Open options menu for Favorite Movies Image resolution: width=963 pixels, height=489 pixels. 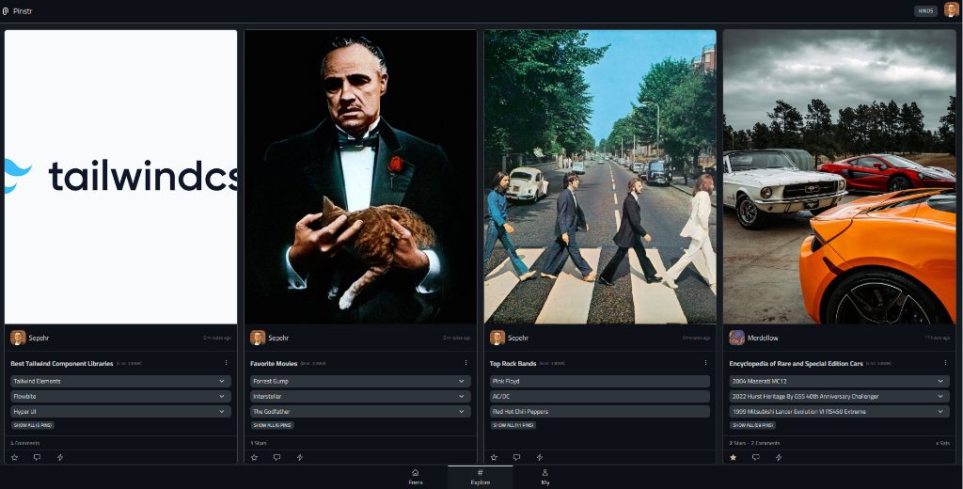pos(466,363)
